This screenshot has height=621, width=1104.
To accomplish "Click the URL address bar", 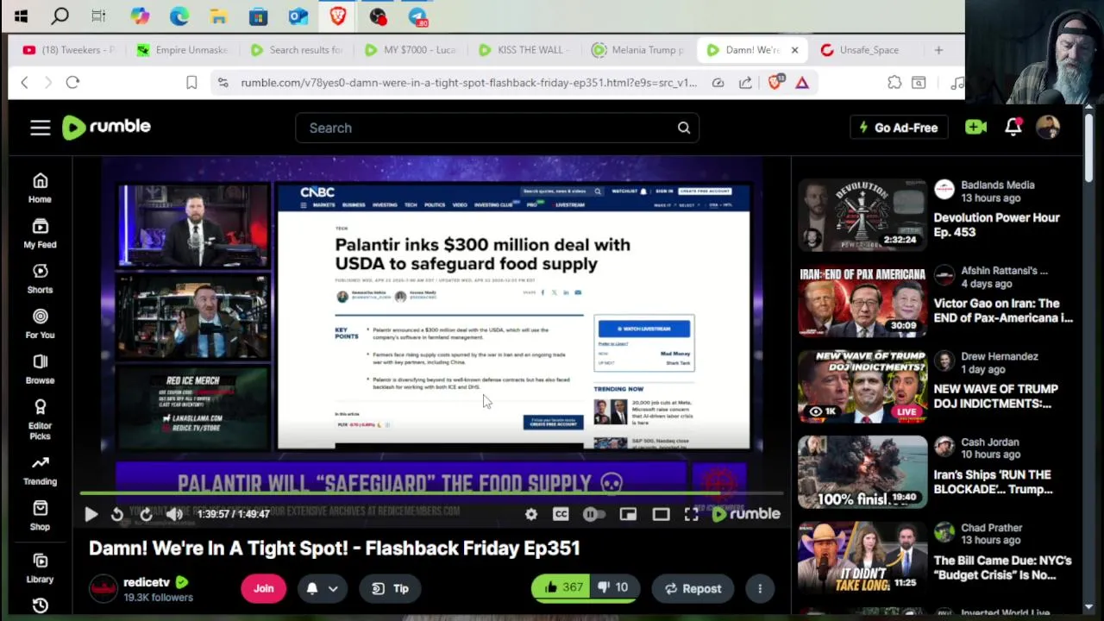I will pos(468,83).
